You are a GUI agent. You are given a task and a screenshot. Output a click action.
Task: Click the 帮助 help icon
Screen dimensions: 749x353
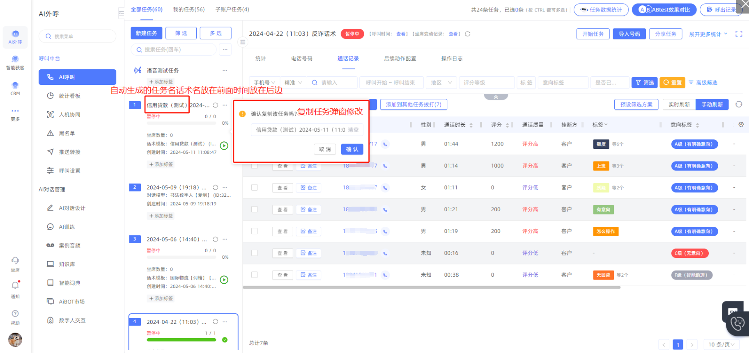(15, 314)
